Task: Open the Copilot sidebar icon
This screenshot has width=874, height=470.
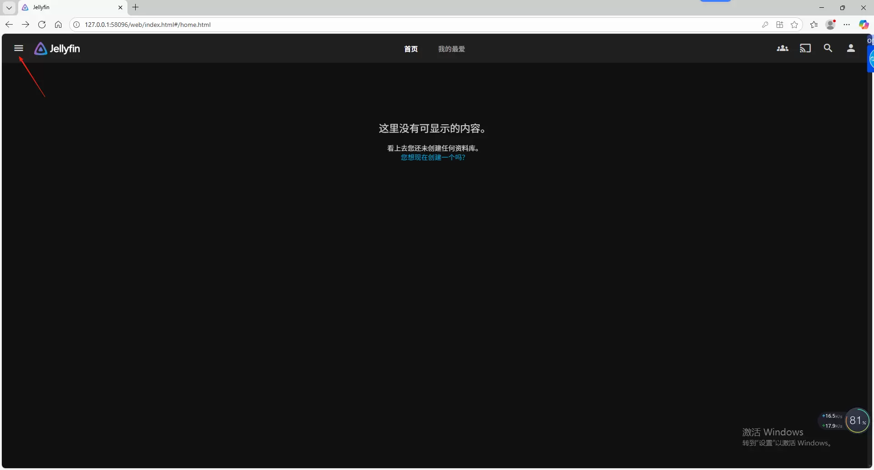Action: [864, 25]
